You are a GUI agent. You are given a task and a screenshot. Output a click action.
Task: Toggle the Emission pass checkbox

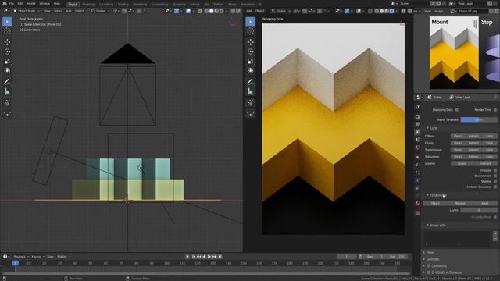pyautogui.click(x=495, y=170)
